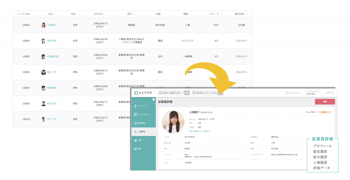
Task: Open 設定 via the gear icon
Action: 135,149
